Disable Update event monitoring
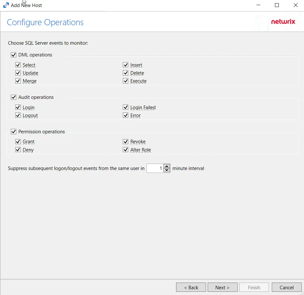Screen dimensions: 304x295 (x=18, y=73)
